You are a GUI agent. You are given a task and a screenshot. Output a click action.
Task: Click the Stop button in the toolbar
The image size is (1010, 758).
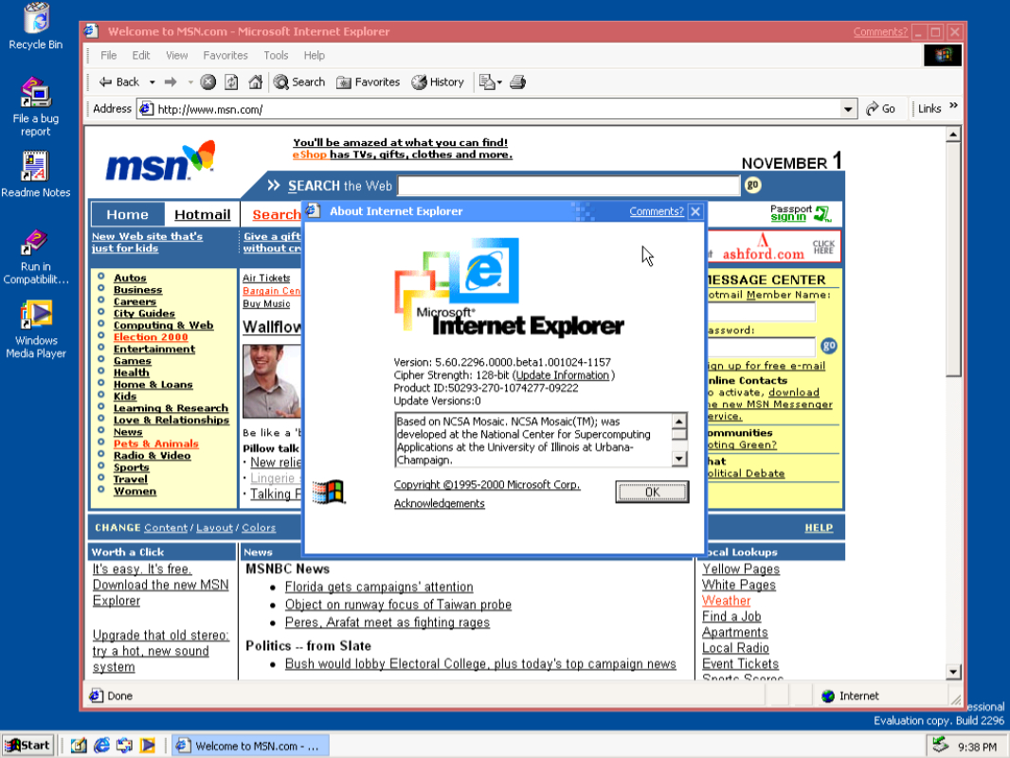tap(207, 82)
